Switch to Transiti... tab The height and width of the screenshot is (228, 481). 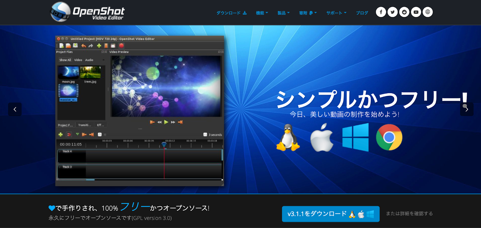click(x=84, y=125)
